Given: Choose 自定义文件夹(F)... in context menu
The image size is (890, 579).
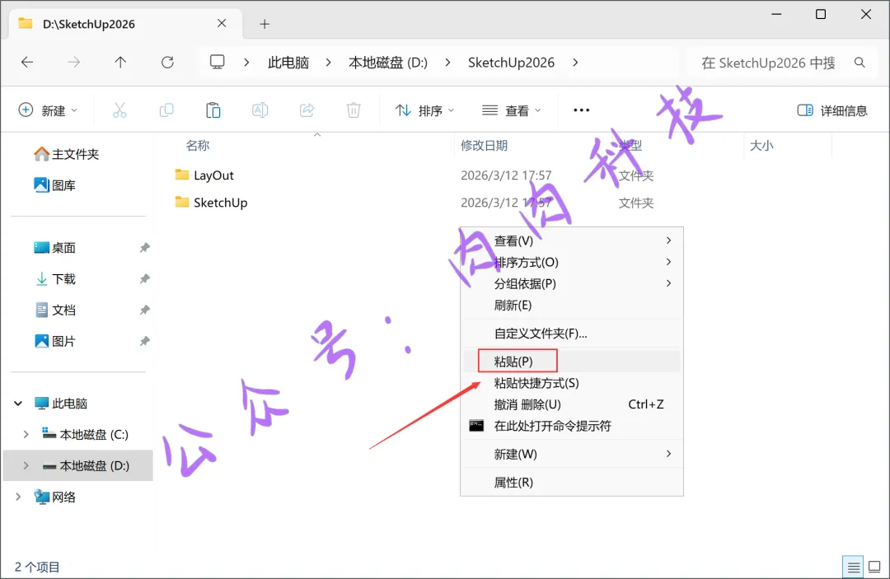Looking at the screenshot, I should coord(572,334).
